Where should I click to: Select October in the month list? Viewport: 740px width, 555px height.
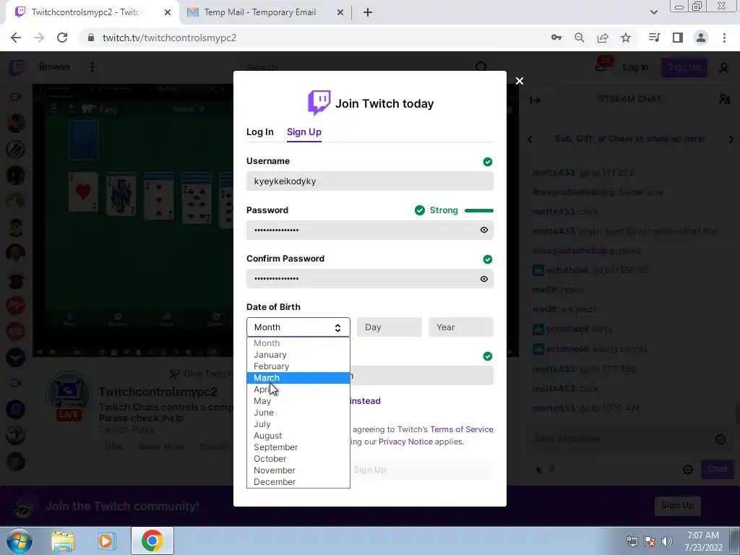(x=298, y=459)
